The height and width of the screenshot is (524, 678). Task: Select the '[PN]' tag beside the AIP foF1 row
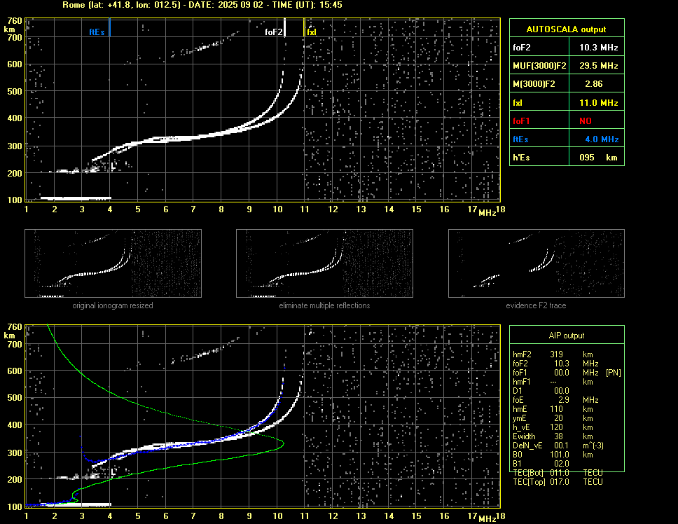(x=613, y=373)
